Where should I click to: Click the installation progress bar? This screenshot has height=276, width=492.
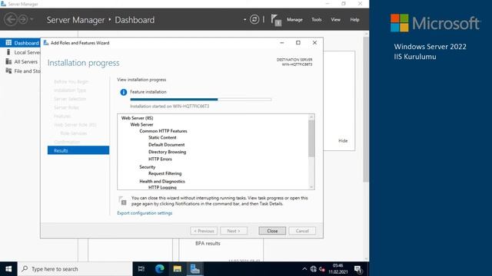pos(201,99)
